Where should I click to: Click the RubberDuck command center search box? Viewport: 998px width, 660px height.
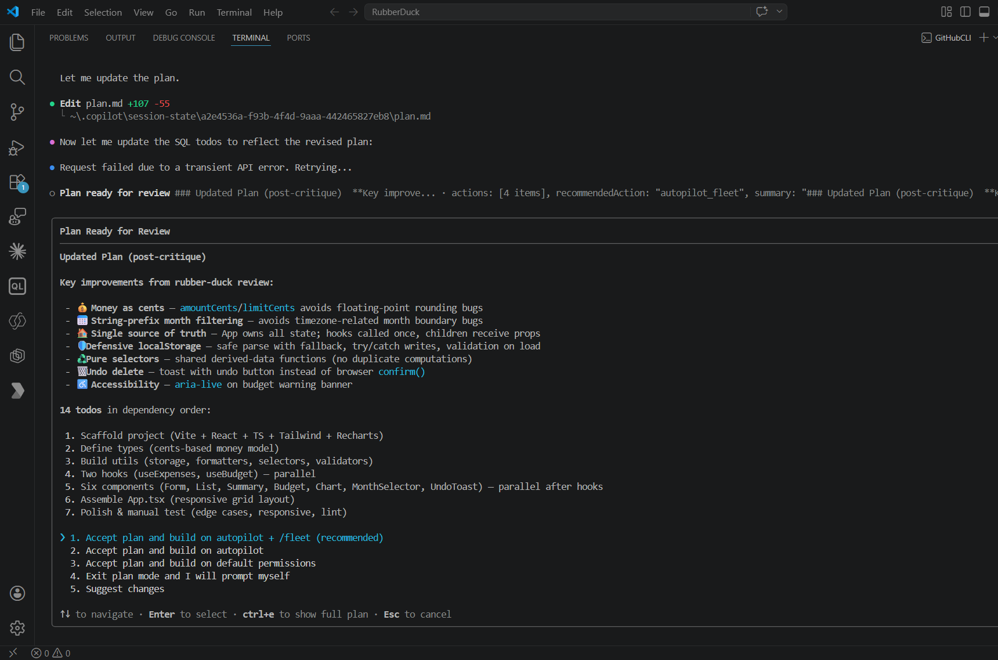557,12
